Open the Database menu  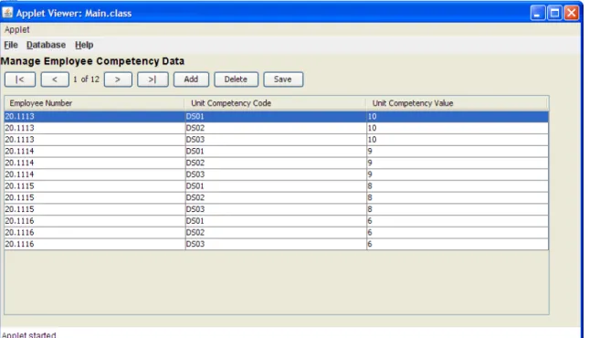(46, 45)
